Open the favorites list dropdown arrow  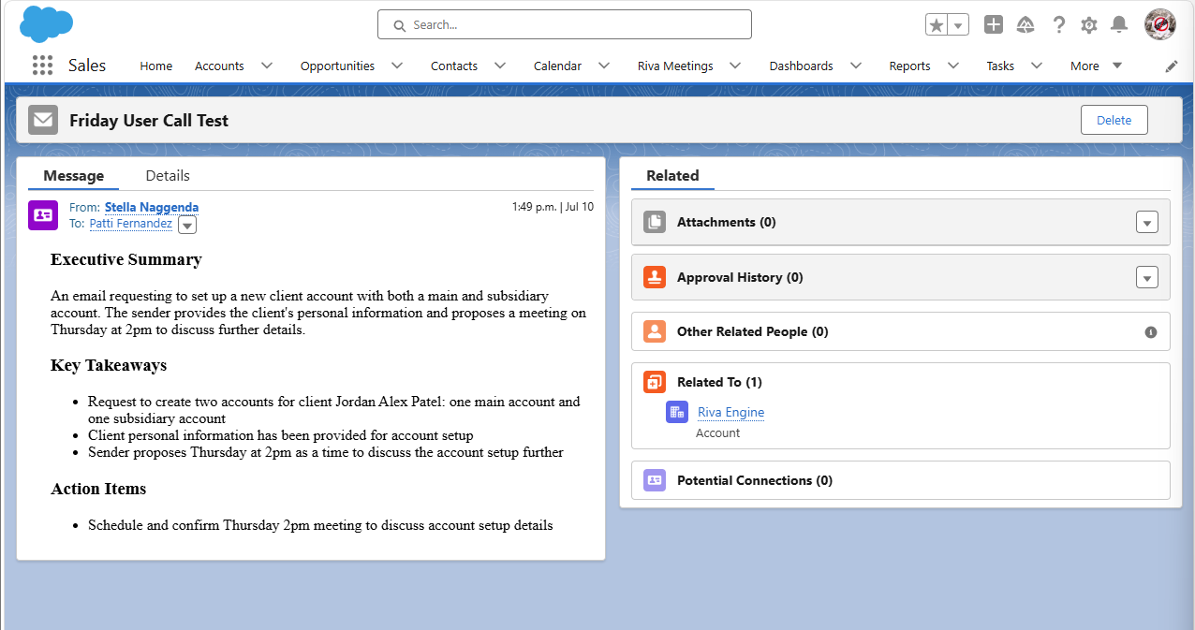958,25
